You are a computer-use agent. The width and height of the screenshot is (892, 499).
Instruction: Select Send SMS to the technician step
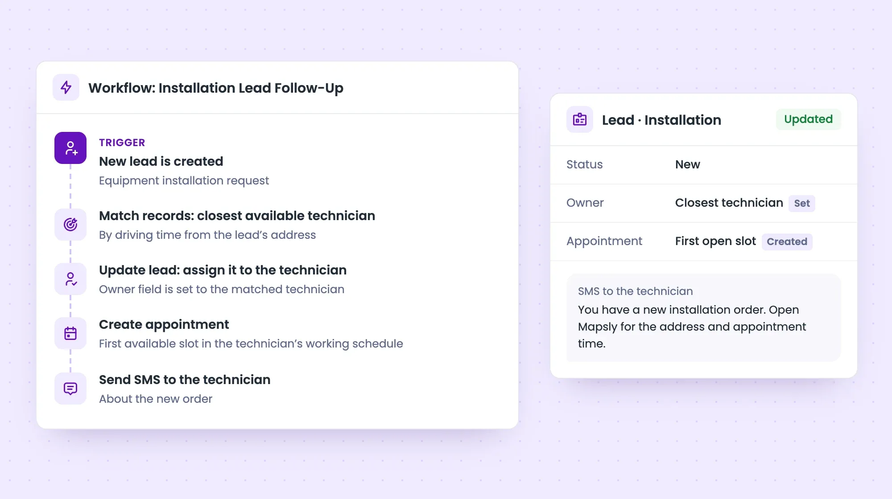(x=185, y=380)
